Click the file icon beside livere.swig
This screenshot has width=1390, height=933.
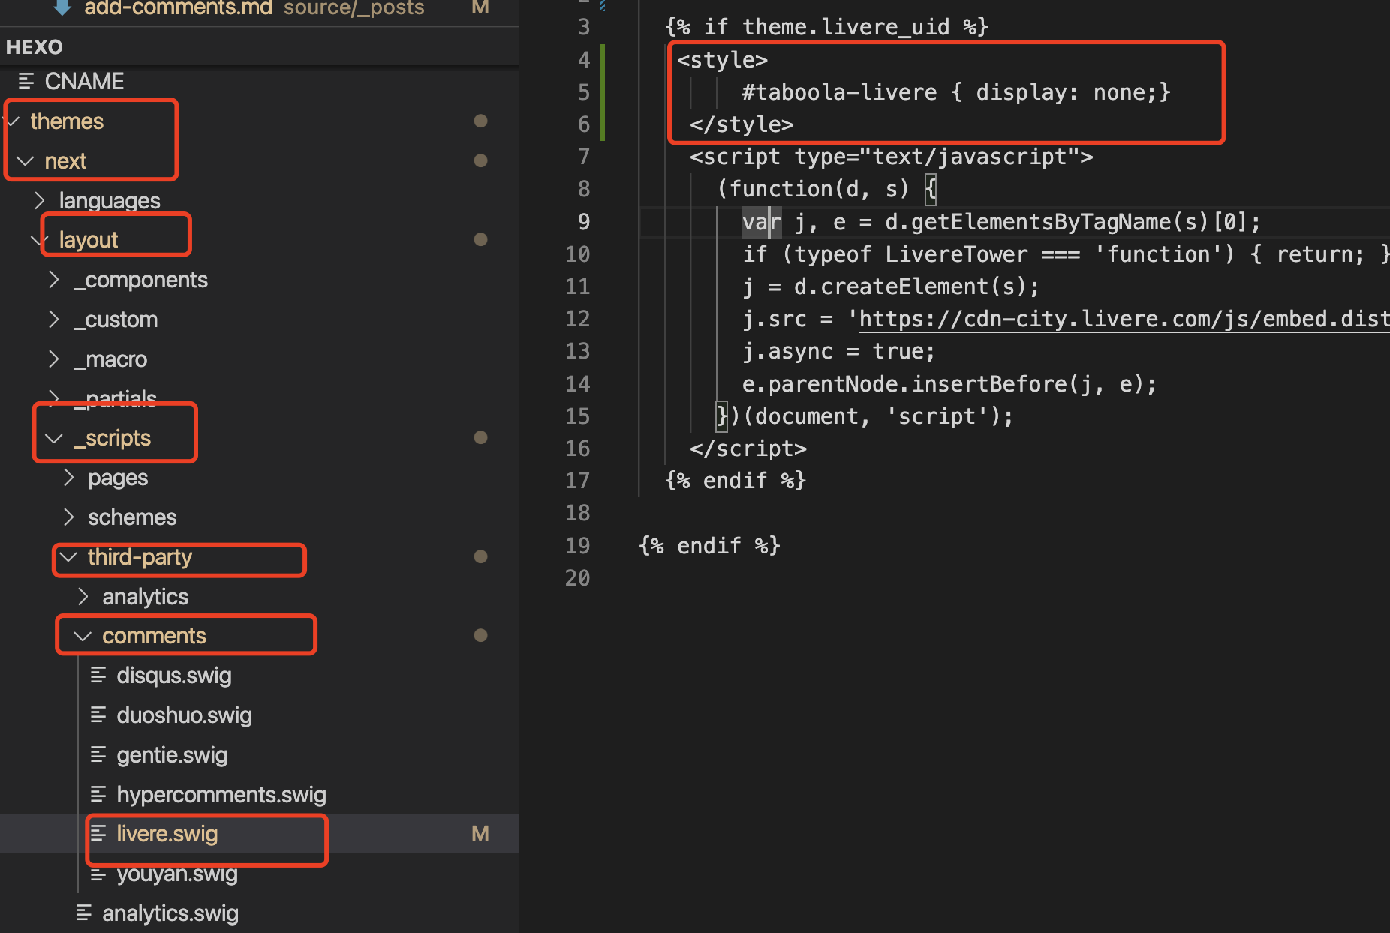point(98,833)
